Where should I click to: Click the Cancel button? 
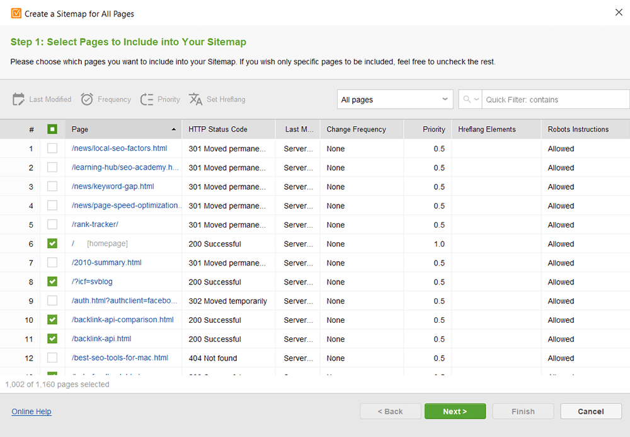[591, 411]
